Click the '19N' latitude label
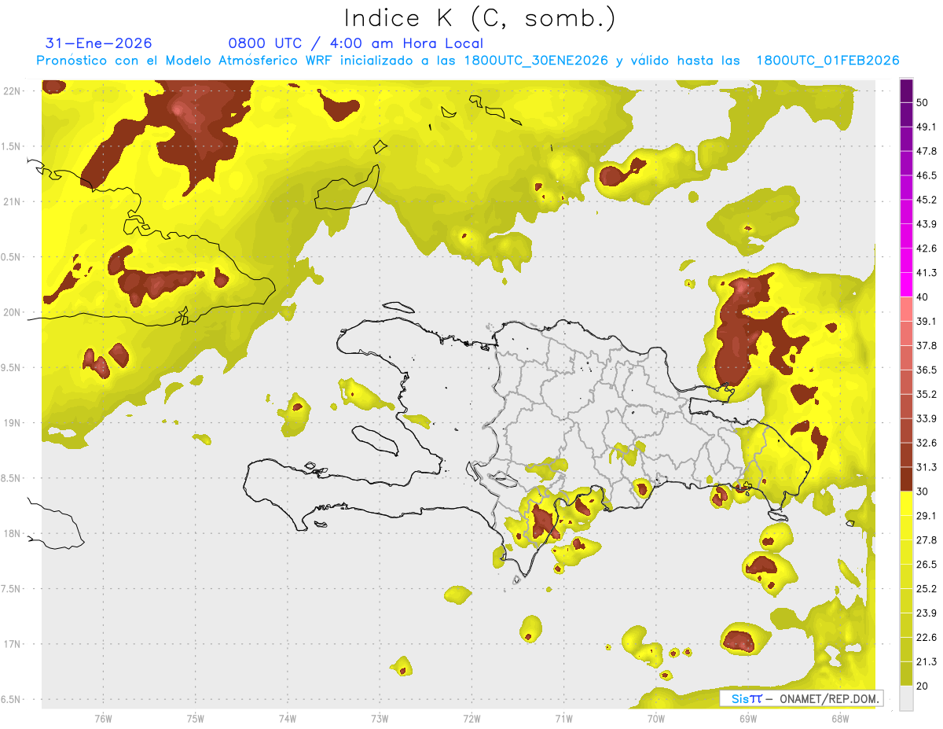Image resolution: width=943 pixels, height=729 pixels. click(13, 423)
